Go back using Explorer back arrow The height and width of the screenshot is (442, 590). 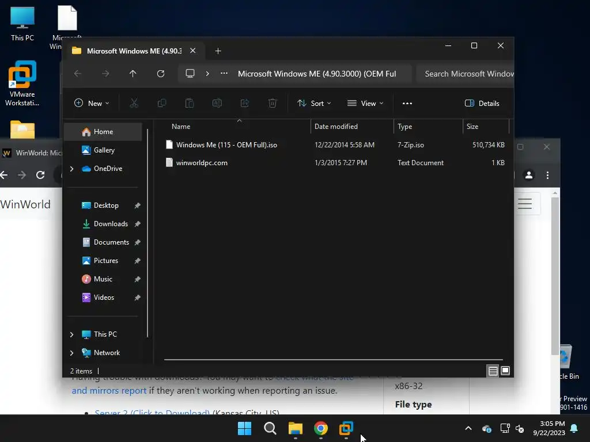pyautogui.click(x=78, y=74)
